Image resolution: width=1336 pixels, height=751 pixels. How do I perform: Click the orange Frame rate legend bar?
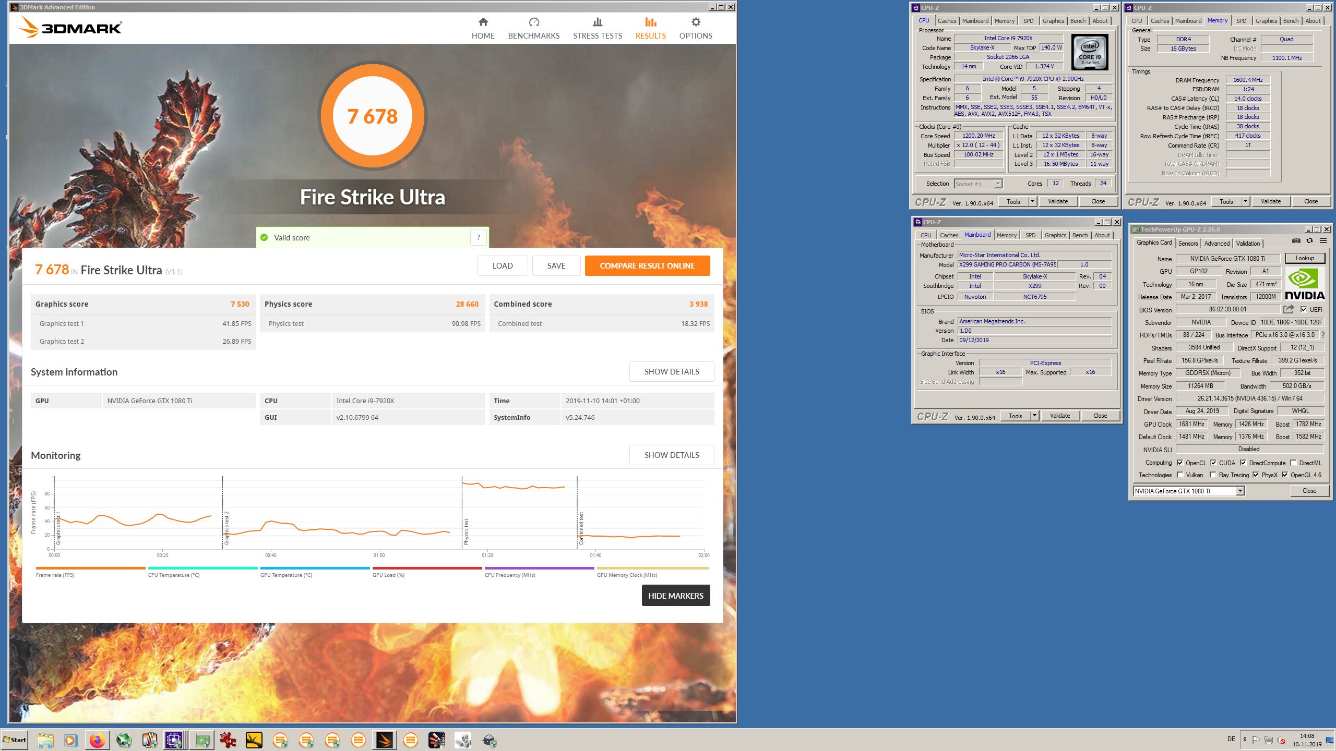pos(90,568)
